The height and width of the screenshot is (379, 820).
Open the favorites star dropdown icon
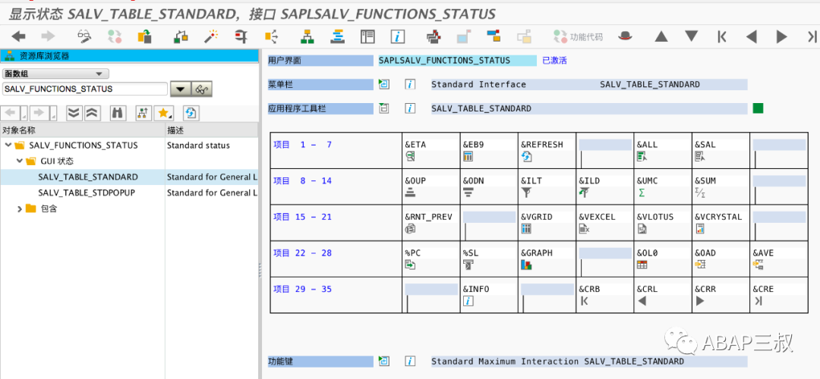166,112
